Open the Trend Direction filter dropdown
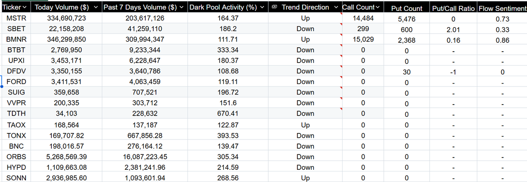The image size is (527, 182). 336,7
